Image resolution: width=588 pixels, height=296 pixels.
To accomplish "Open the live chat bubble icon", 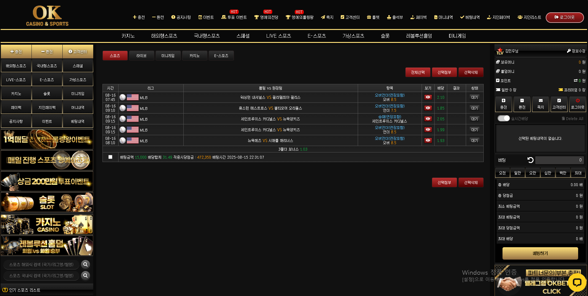I will (x=577, y=282).
